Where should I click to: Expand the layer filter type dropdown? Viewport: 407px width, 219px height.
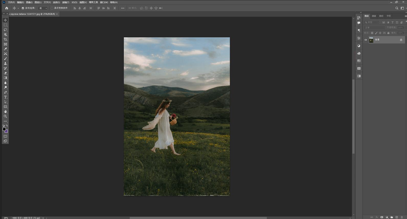(372, 22)
